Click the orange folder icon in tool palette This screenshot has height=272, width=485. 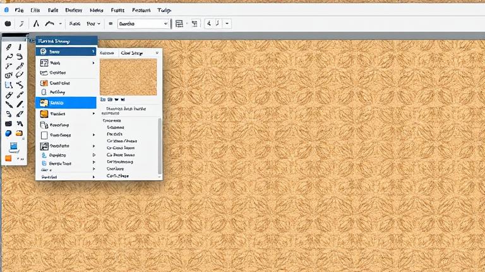click(19, 133)
